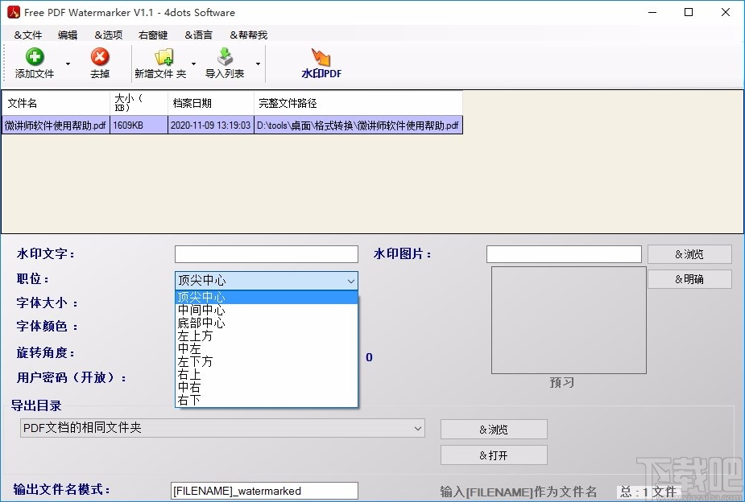Select 右下 in position list

coord(266,400)
